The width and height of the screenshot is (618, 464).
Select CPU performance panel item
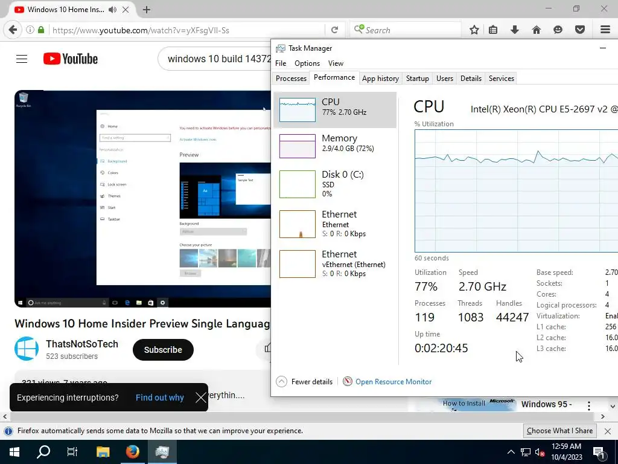[334, 110]
